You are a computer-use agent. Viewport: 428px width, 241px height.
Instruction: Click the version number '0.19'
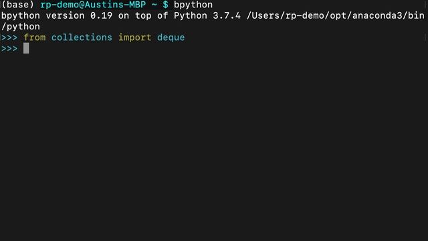point(101,16)
